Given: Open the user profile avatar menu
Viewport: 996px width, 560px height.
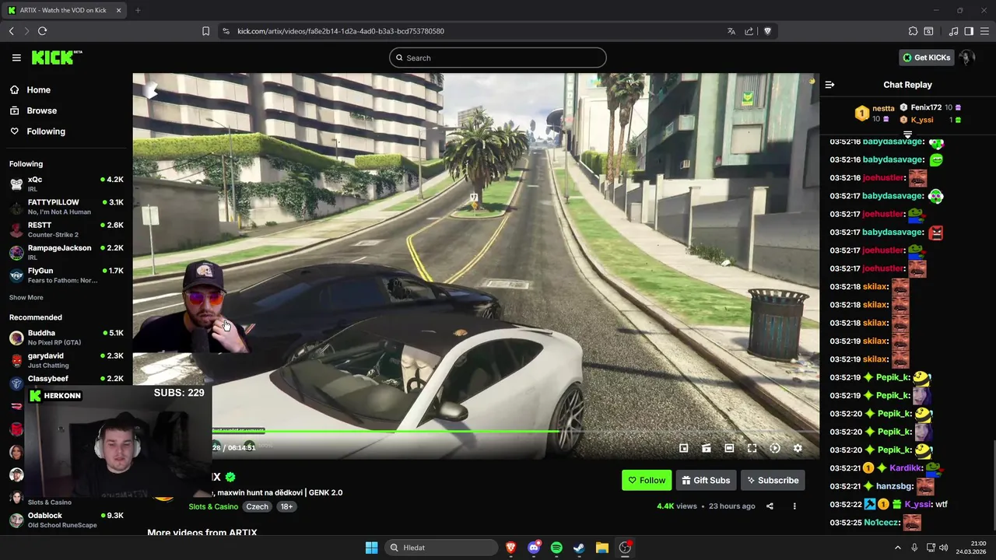Looking at the screenshot, I should (967, 58).
